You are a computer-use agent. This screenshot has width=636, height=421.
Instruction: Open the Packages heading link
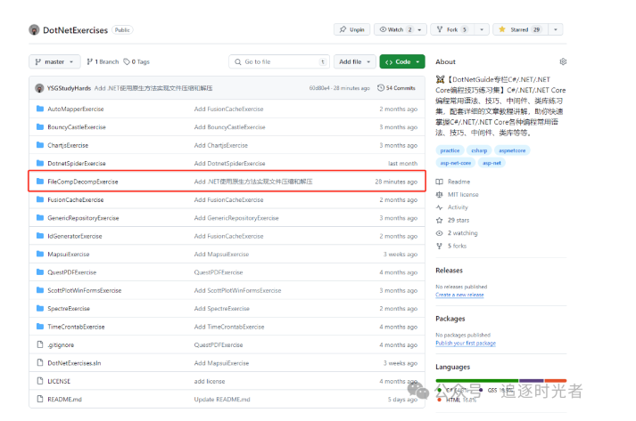coord(450,319)
